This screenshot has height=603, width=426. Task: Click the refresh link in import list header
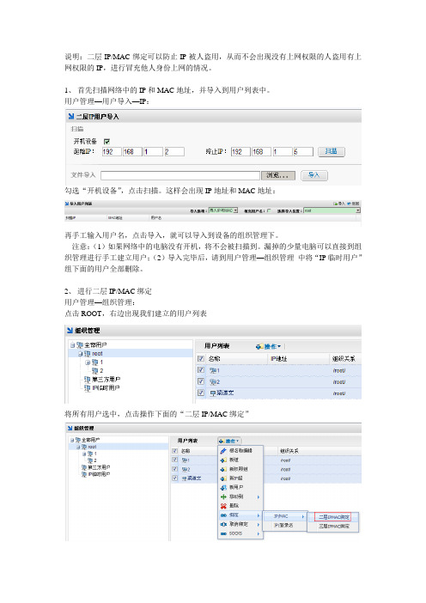(353, 204)
